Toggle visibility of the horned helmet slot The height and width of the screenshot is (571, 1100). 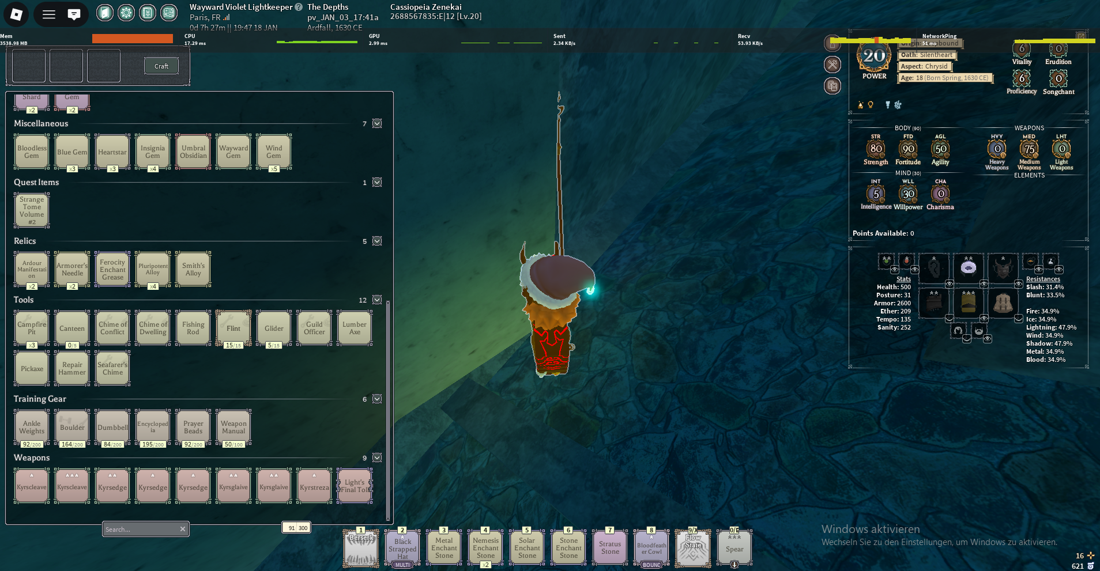click(x=1019, y=284)
